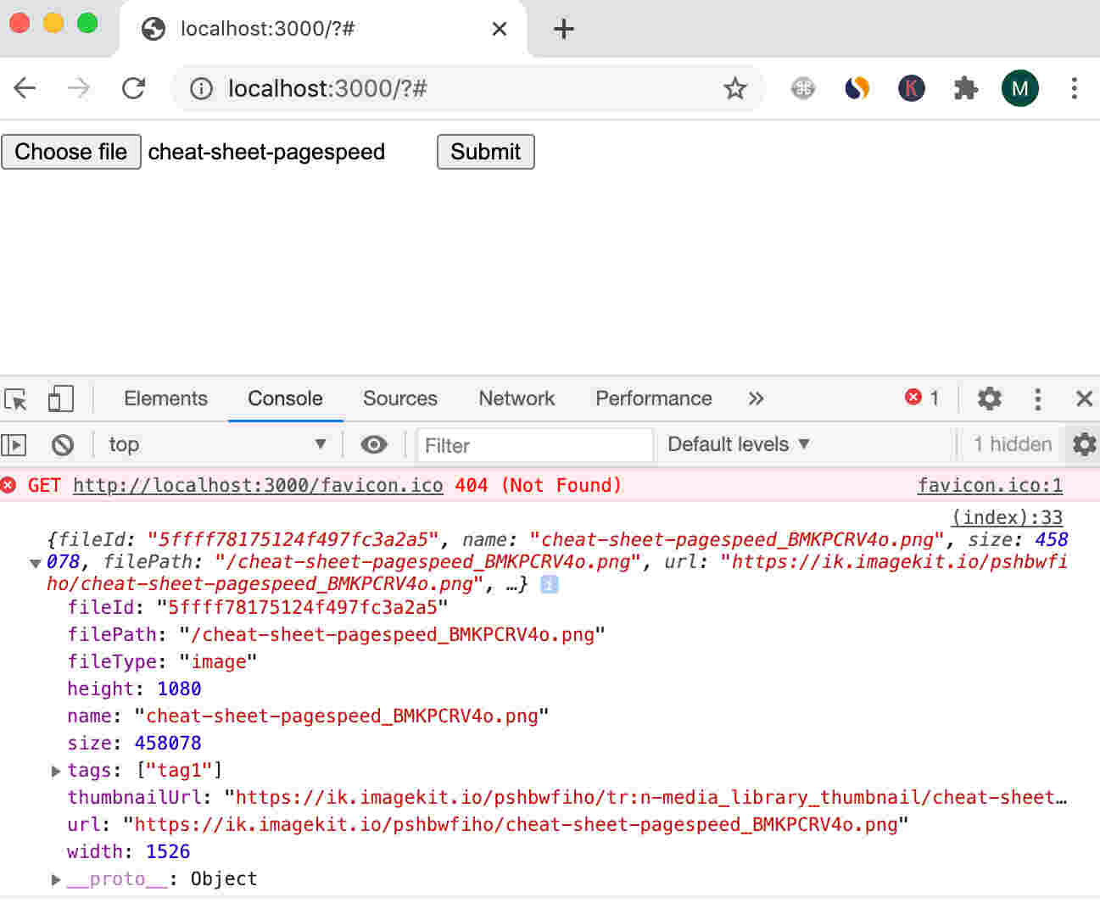Activate the inspect element picker tool
Screen dimensions: 1100x903
[x=15, y=399]
